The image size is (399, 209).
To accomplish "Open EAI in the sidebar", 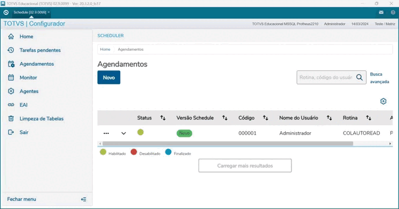I will point(23,105).
